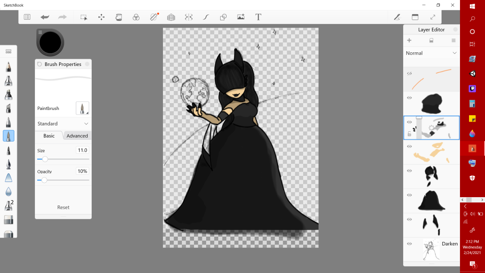Click the Size value field 11.0

pos(83,150)
